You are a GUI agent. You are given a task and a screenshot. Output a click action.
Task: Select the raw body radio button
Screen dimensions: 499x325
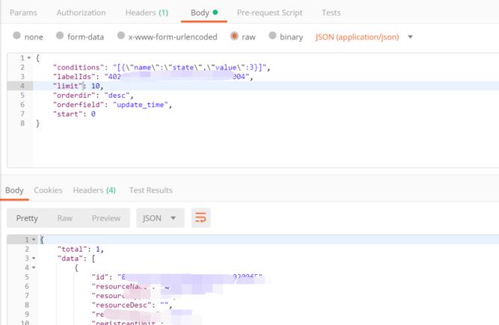(x=235, y=37)
